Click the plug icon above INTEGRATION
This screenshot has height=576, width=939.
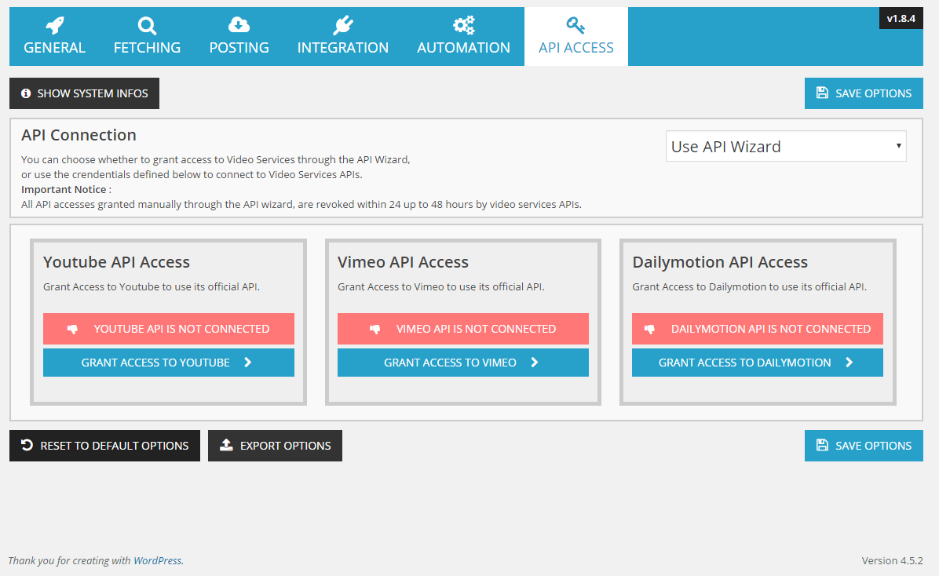(x=342, y=25)
